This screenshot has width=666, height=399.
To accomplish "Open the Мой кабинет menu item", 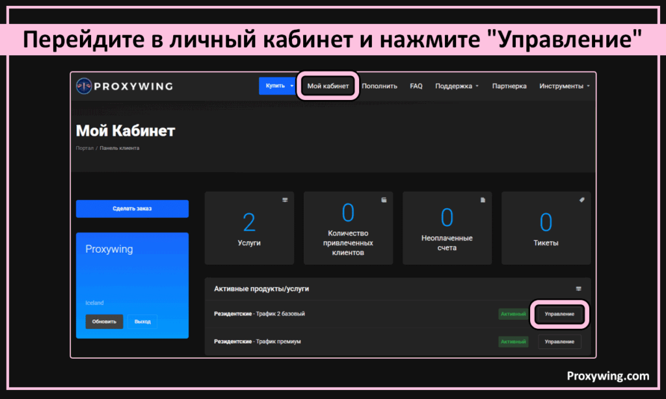I will pyautogui.click(x=328, y=86).
